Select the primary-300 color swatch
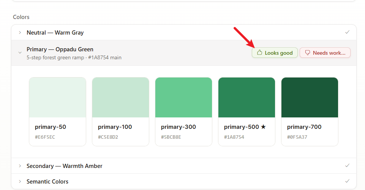Image resolution: width=365 pixels, height=190 pixels. (184, 98)
